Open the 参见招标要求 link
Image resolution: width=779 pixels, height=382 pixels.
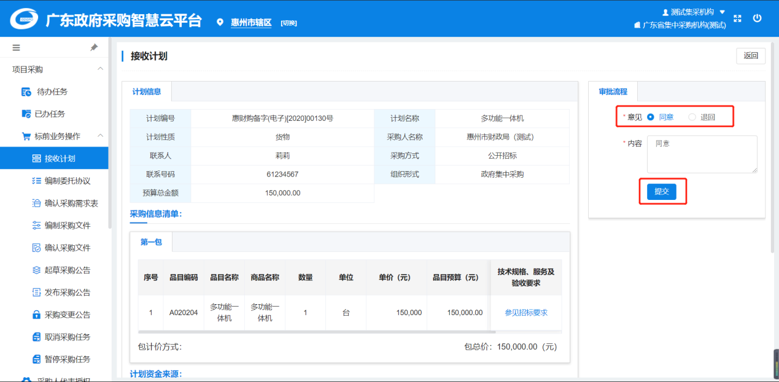(526, 313)
